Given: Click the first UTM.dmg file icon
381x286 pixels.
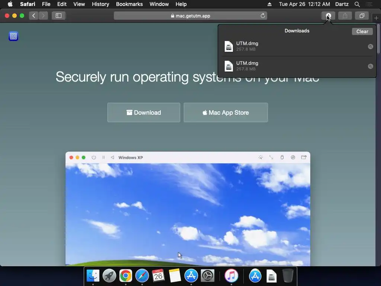Looking at the screenshot, I should (x=228, y=46).
